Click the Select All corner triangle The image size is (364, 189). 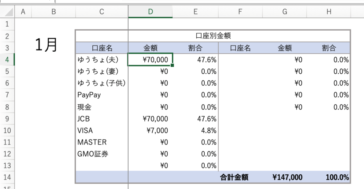coord(8,12)
